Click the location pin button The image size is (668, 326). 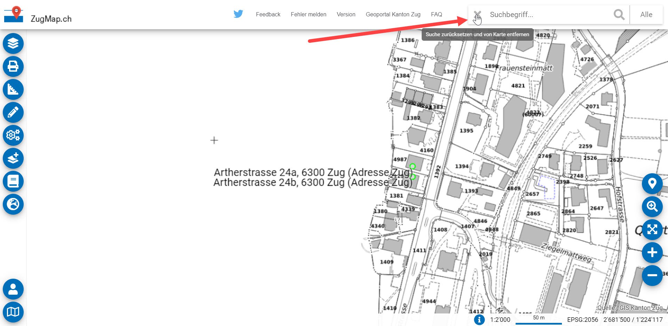[x=652, y=183]
